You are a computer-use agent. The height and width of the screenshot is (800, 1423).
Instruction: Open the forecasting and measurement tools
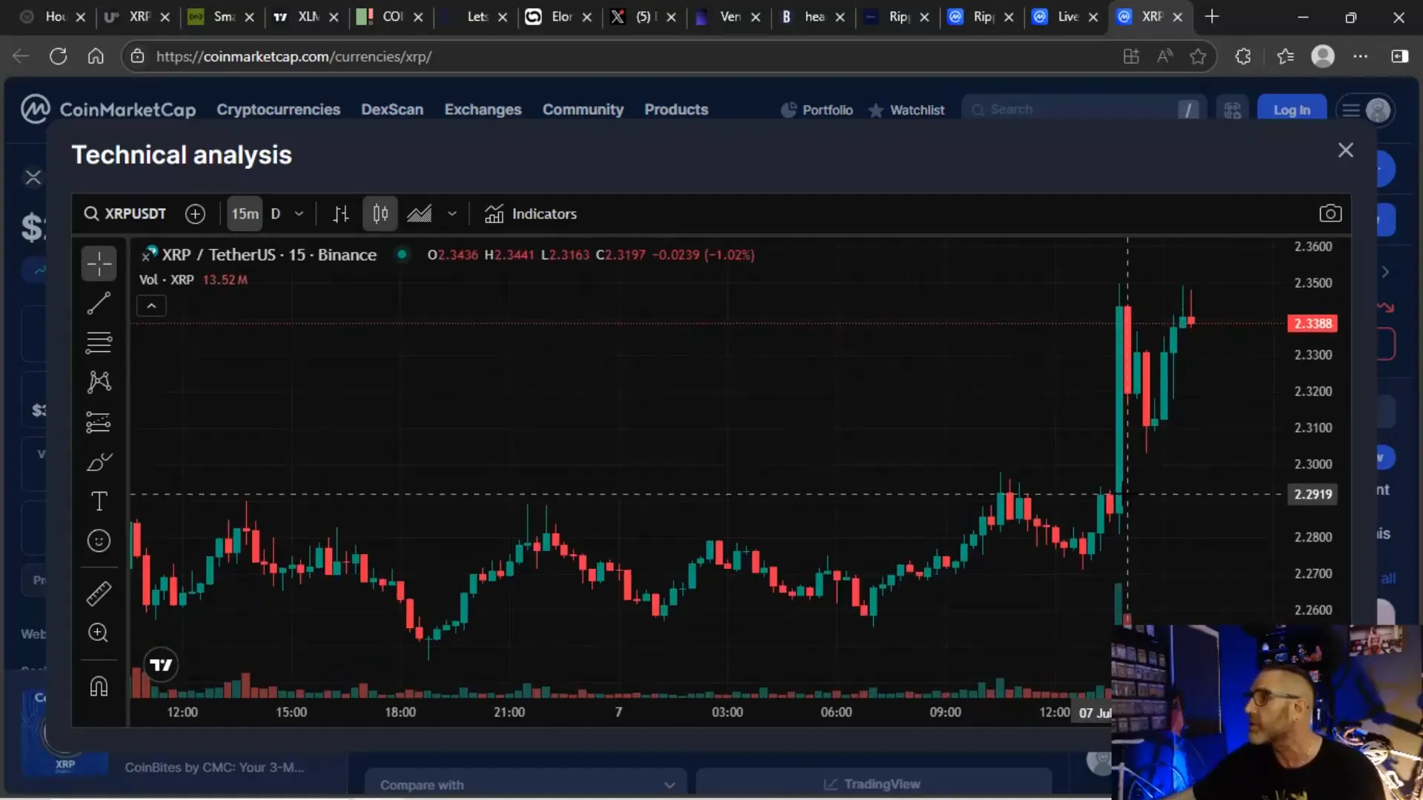pos(99,422)
